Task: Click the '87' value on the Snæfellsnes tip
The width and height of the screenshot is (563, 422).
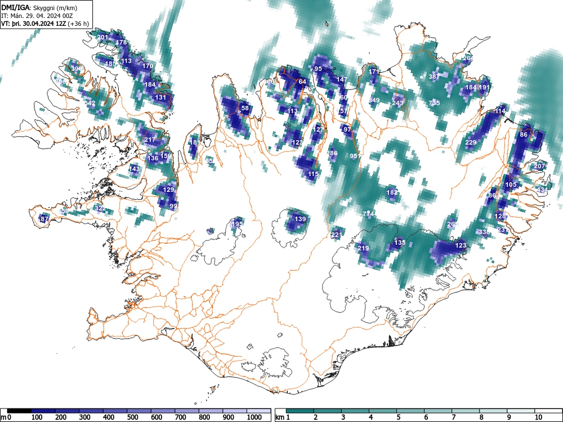Action: click(x=44, y=219)
